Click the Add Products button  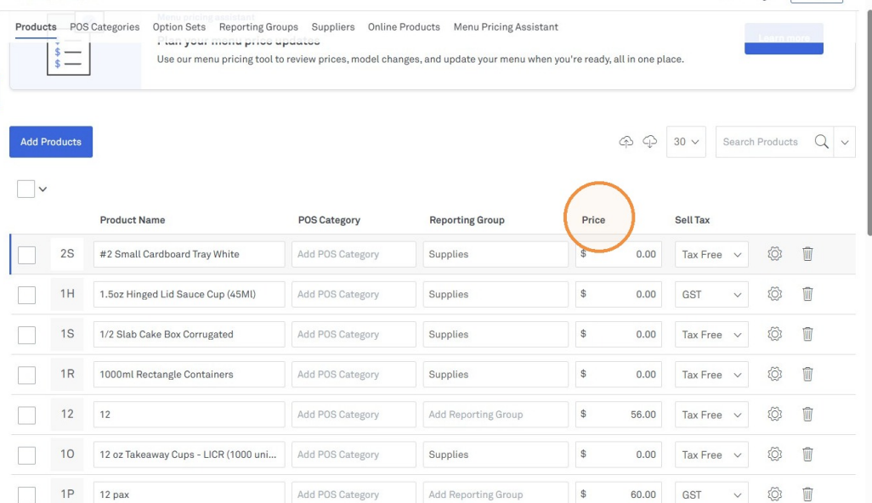51,142
